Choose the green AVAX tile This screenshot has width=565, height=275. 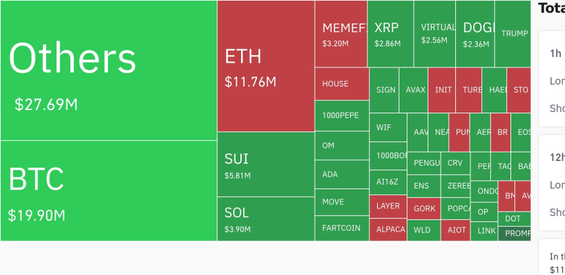[x=414, y=90]
